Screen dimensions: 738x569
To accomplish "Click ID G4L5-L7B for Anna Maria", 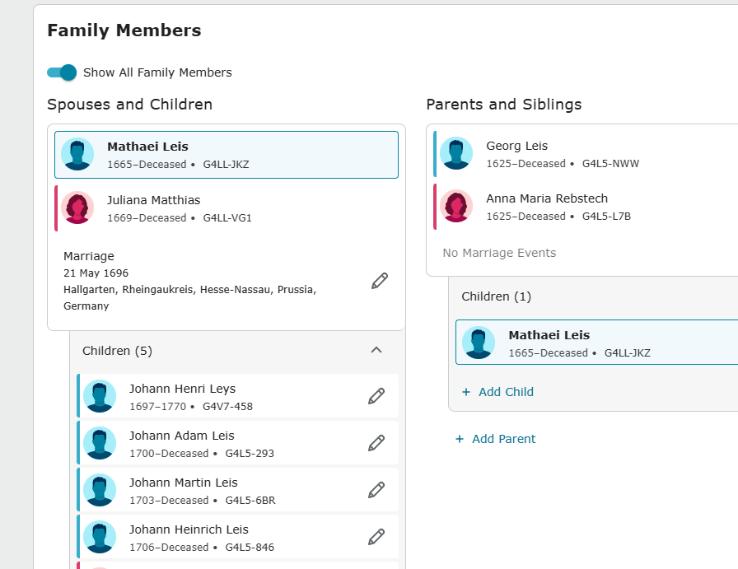I will 606,216.
